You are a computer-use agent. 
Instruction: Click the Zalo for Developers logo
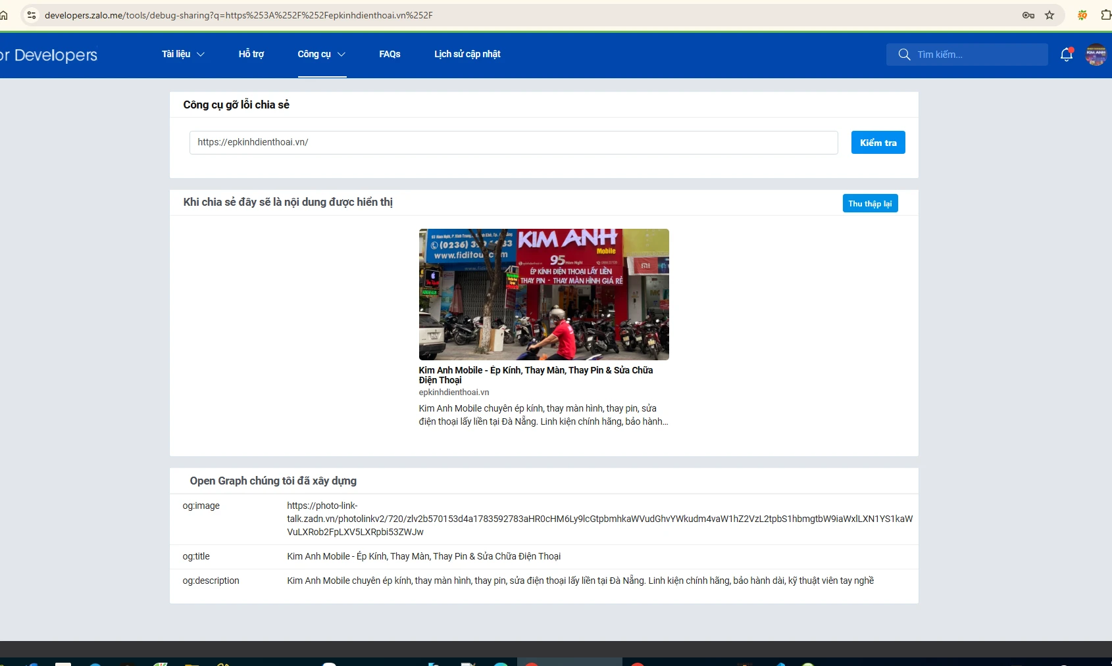pos(49,55)
